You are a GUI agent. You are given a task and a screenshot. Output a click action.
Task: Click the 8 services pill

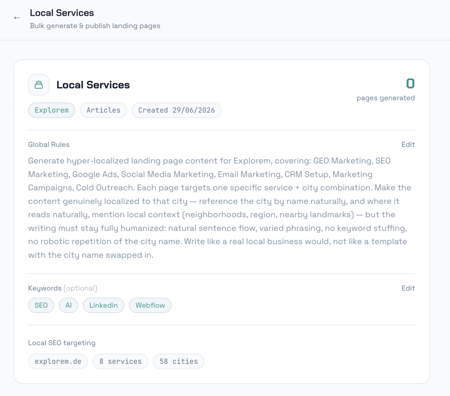pyautogui.click(x=121, y=361)
